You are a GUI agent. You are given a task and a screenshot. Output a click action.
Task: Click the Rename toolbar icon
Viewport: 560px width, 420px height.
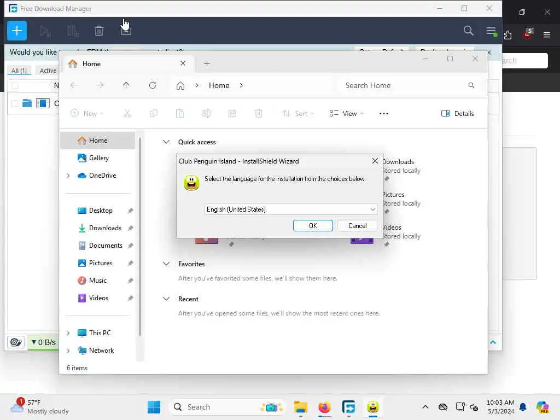[x=206, y=114]
